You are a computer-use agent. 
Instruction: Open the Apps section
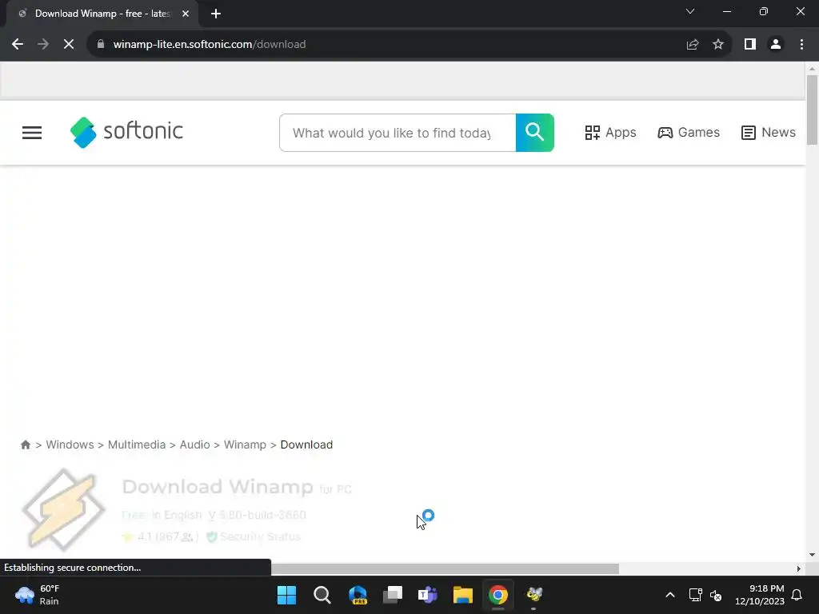(610, 133)
